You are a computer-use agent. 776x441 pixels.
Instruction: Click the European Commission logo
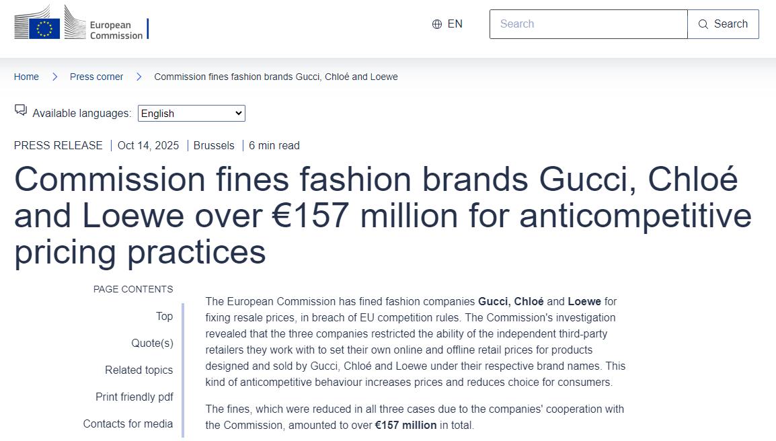click(x=81, y=23)
